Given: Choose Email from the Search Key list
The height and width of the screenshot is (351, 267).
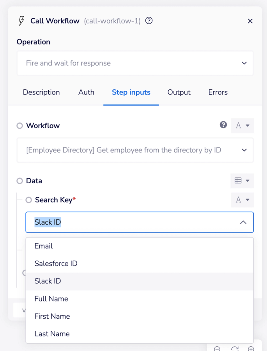Looking at the screenshot, I should point(140,246).
